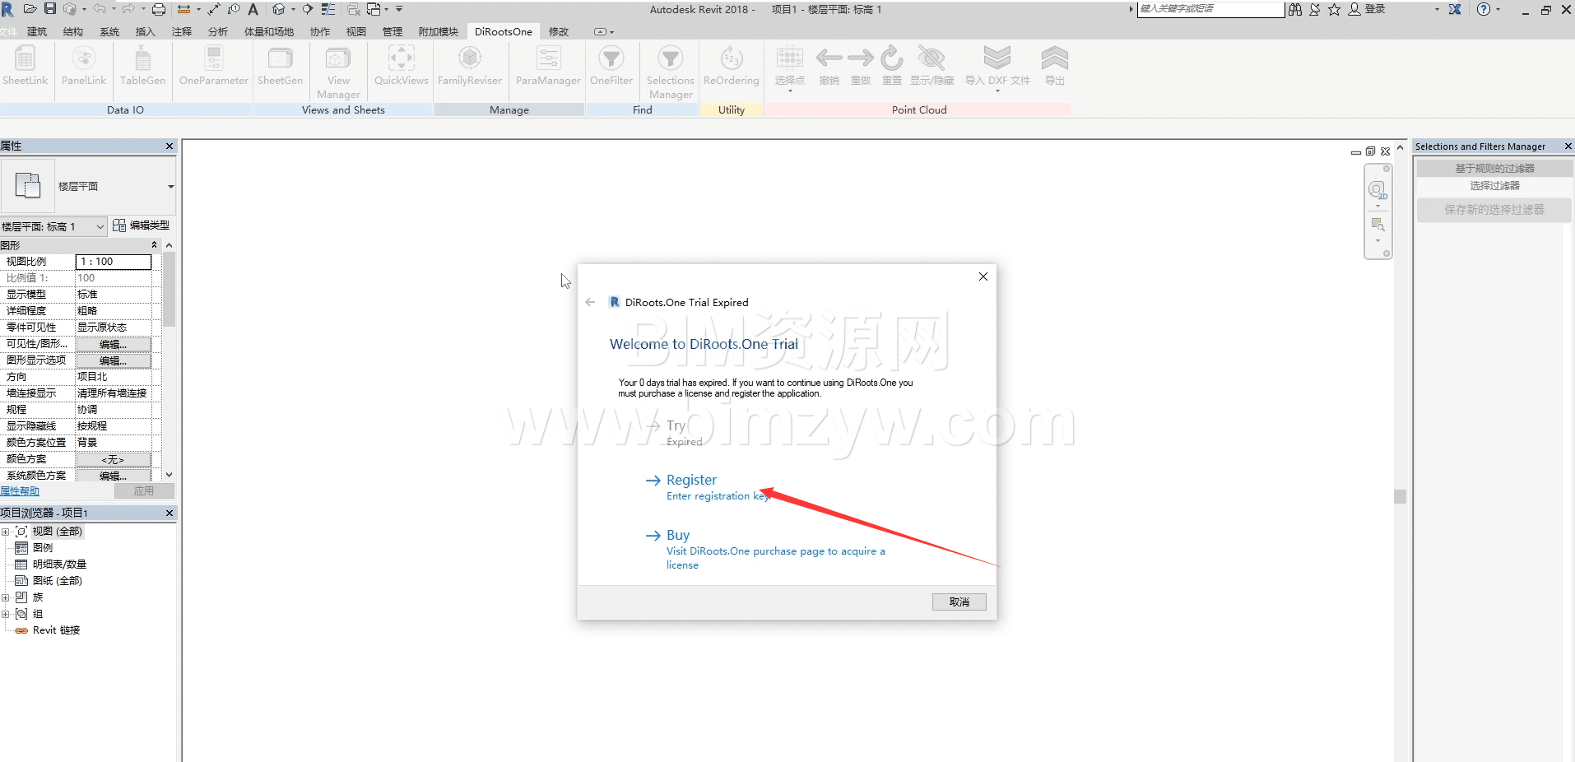Open the 编辑类型 edit type button
The width and height of the screenshot is (1575, 762).
pyautogui.click(x=142, y=225)
